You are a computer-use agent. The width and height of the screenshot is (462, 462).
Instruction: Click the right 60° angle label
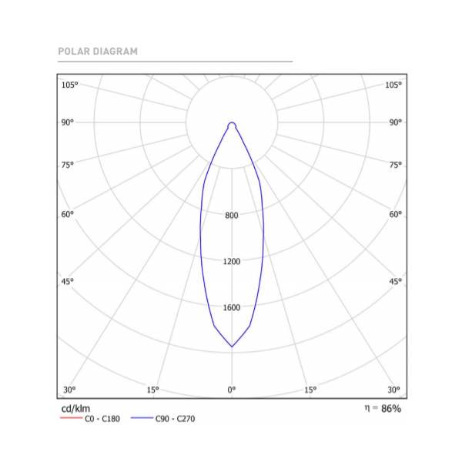(x=396, y=214)
